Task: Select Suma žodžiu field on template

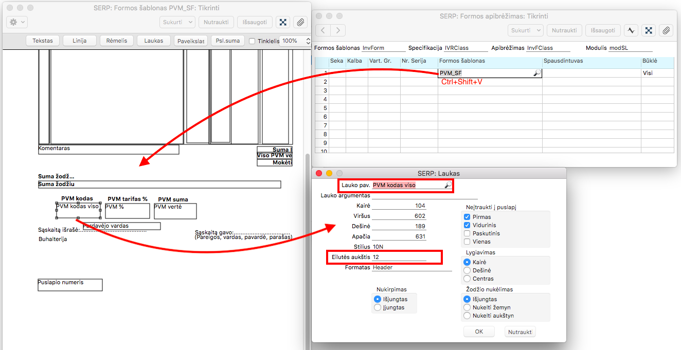Action: 159,185
